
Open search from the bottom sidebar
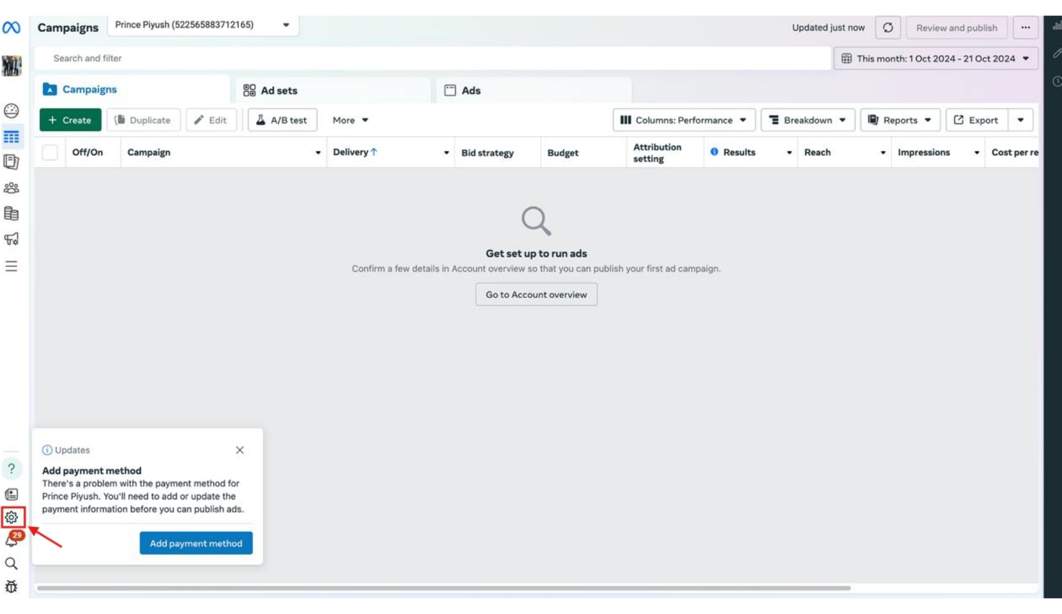(11, 563)
